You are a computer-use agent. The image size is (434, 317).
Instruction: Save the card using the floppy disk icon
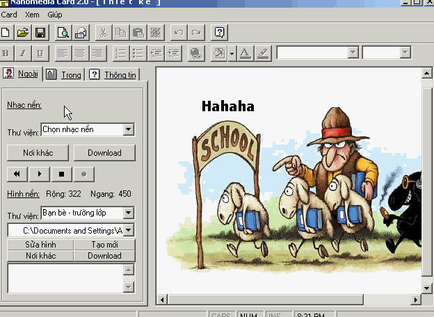point(40,33)
